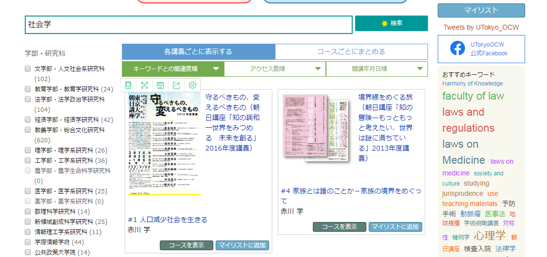This screenshot has height=257, width=547.
Task: Check the 法学部・法学政治学研究科 checkbox
Action: point(28,100)
